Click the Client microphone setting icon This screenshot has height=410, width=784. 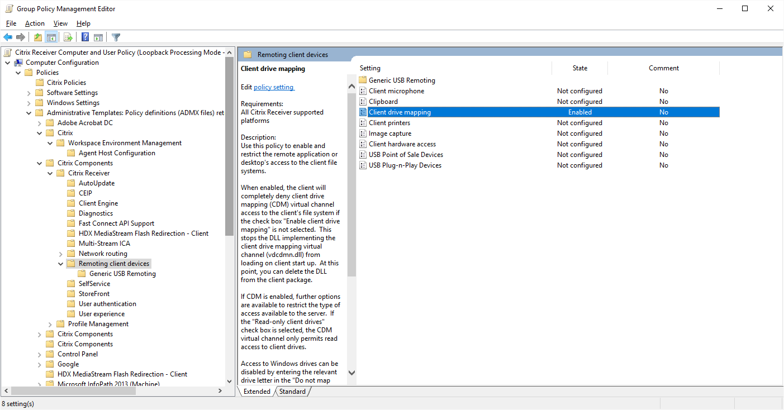(363, 91)
